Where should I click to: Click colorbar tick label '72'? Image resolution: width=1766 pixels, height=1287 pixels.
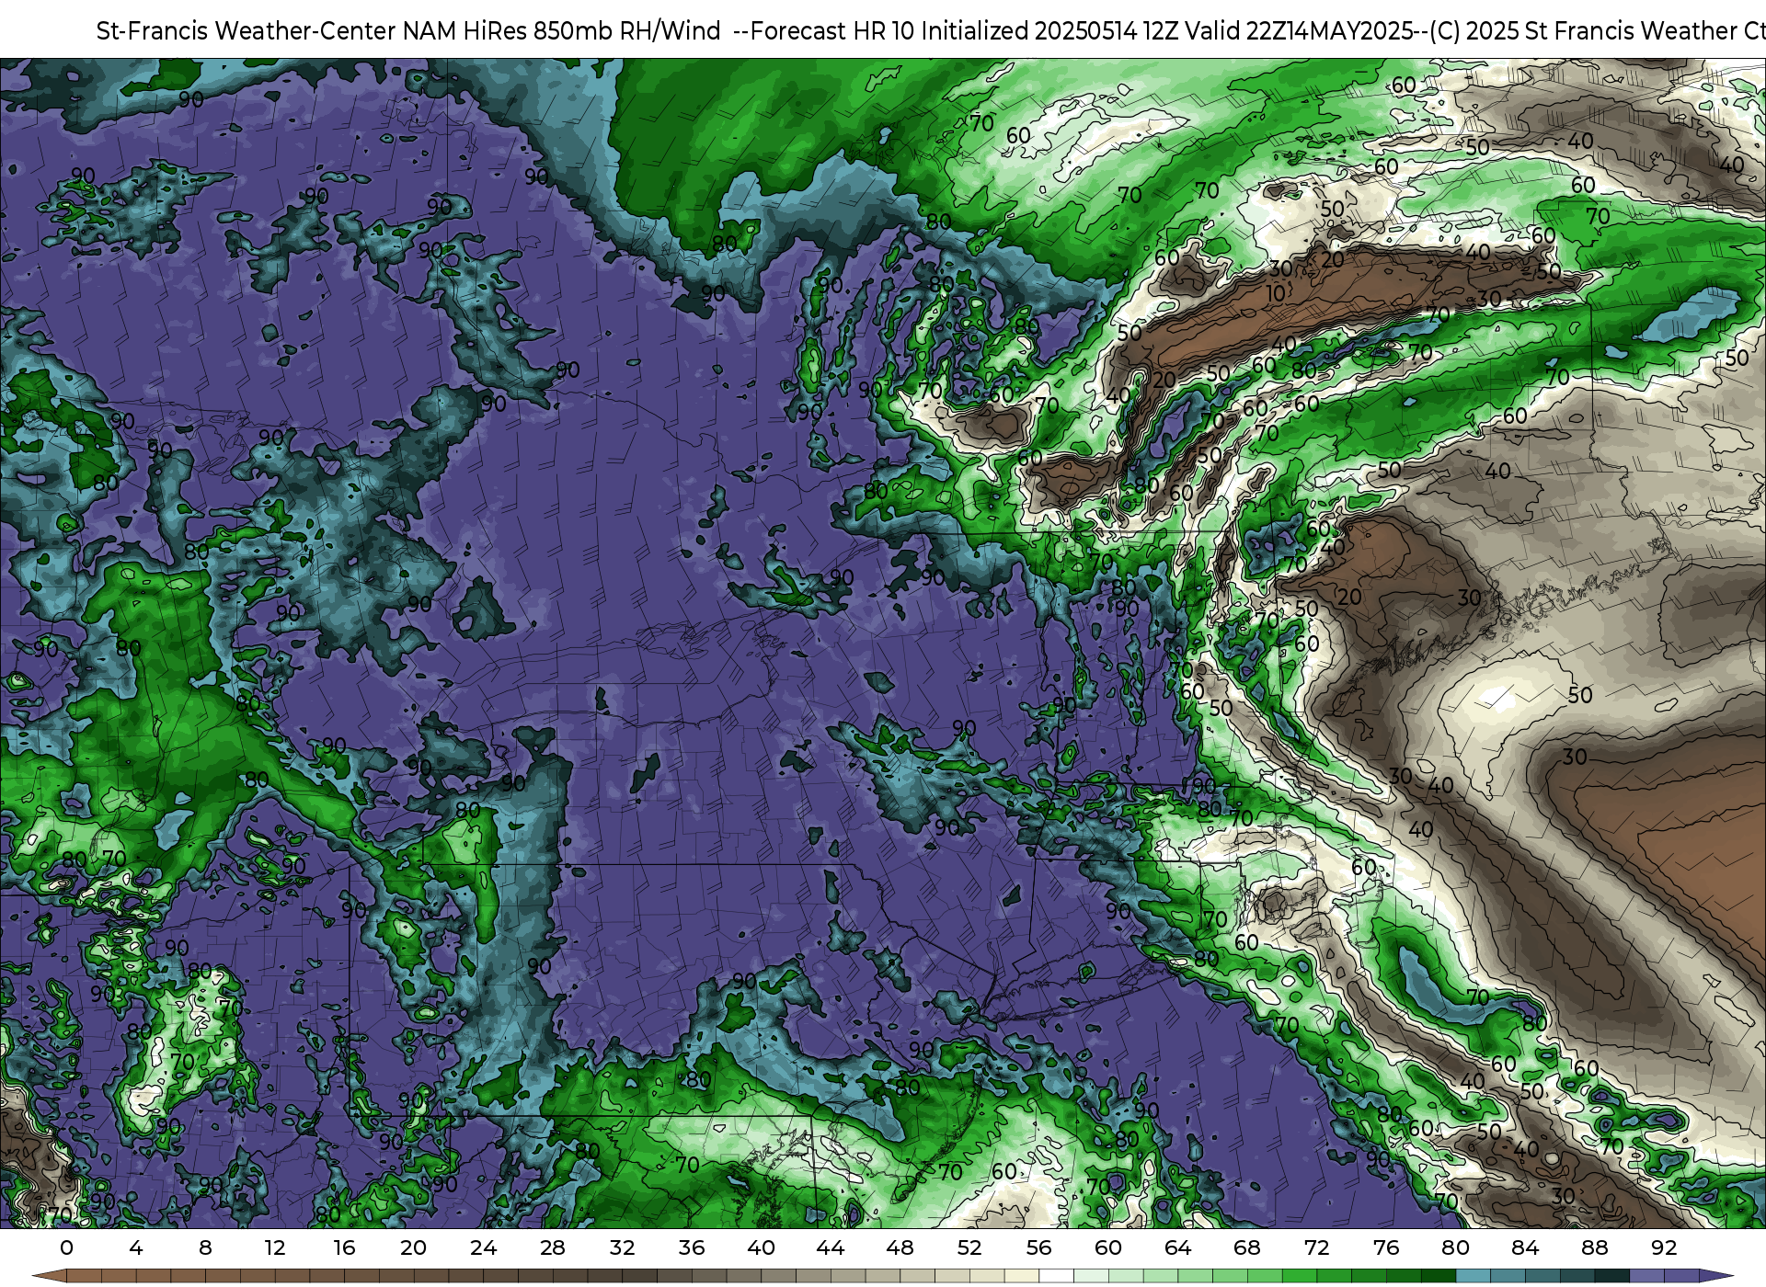click(x=1316, y=1247)
